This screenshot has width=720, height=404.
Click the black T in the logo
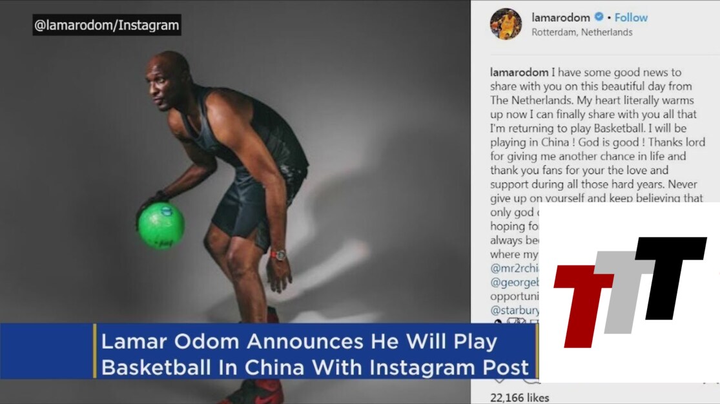671,278
